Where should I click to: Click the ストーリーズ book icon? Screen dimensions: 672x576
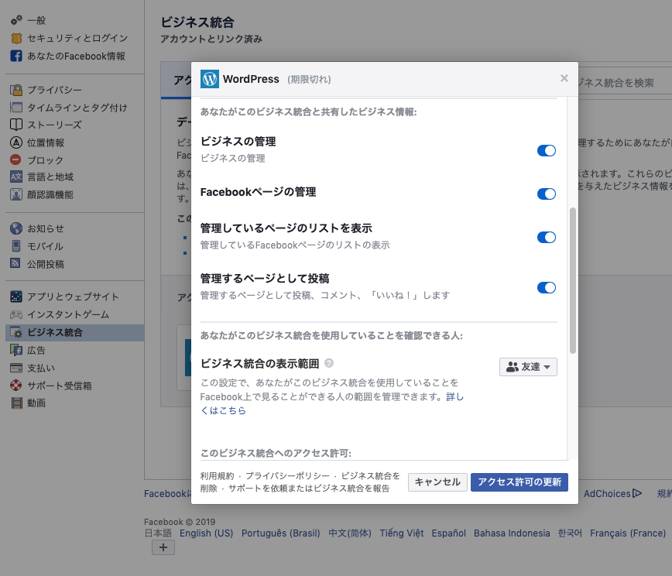pos(16,125)
